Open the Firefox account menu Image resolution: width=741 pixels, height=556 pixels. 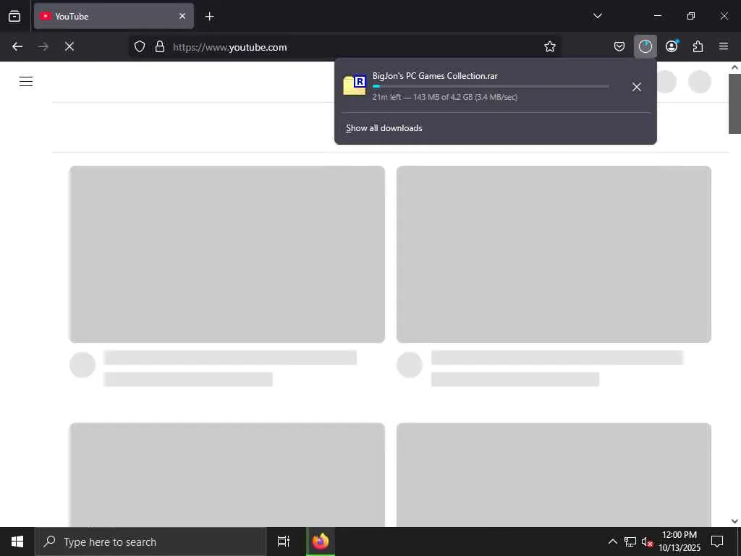[672, 46]
